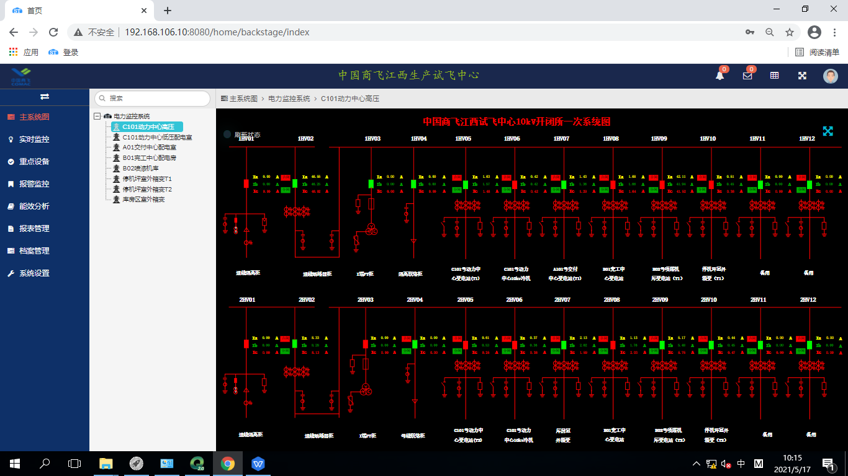This screenshot has width=848, height=476.
Task: Open the 报警监控 menu
Action: pos(34,184)
